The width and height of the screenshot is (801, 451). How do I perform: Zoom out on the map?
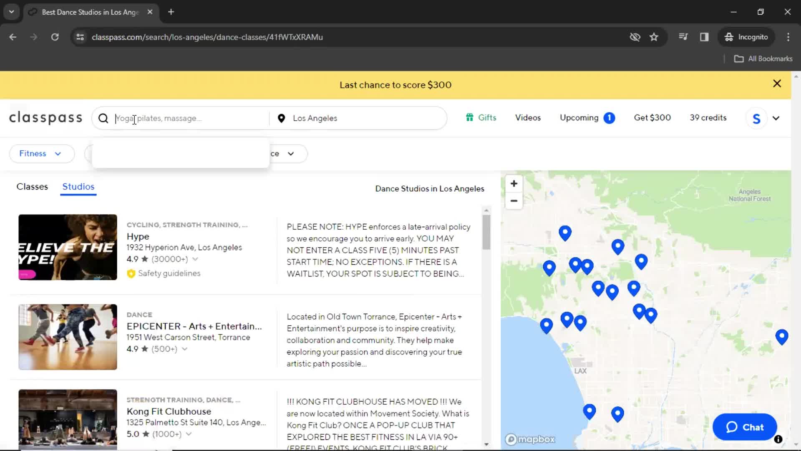pos(514,201)
